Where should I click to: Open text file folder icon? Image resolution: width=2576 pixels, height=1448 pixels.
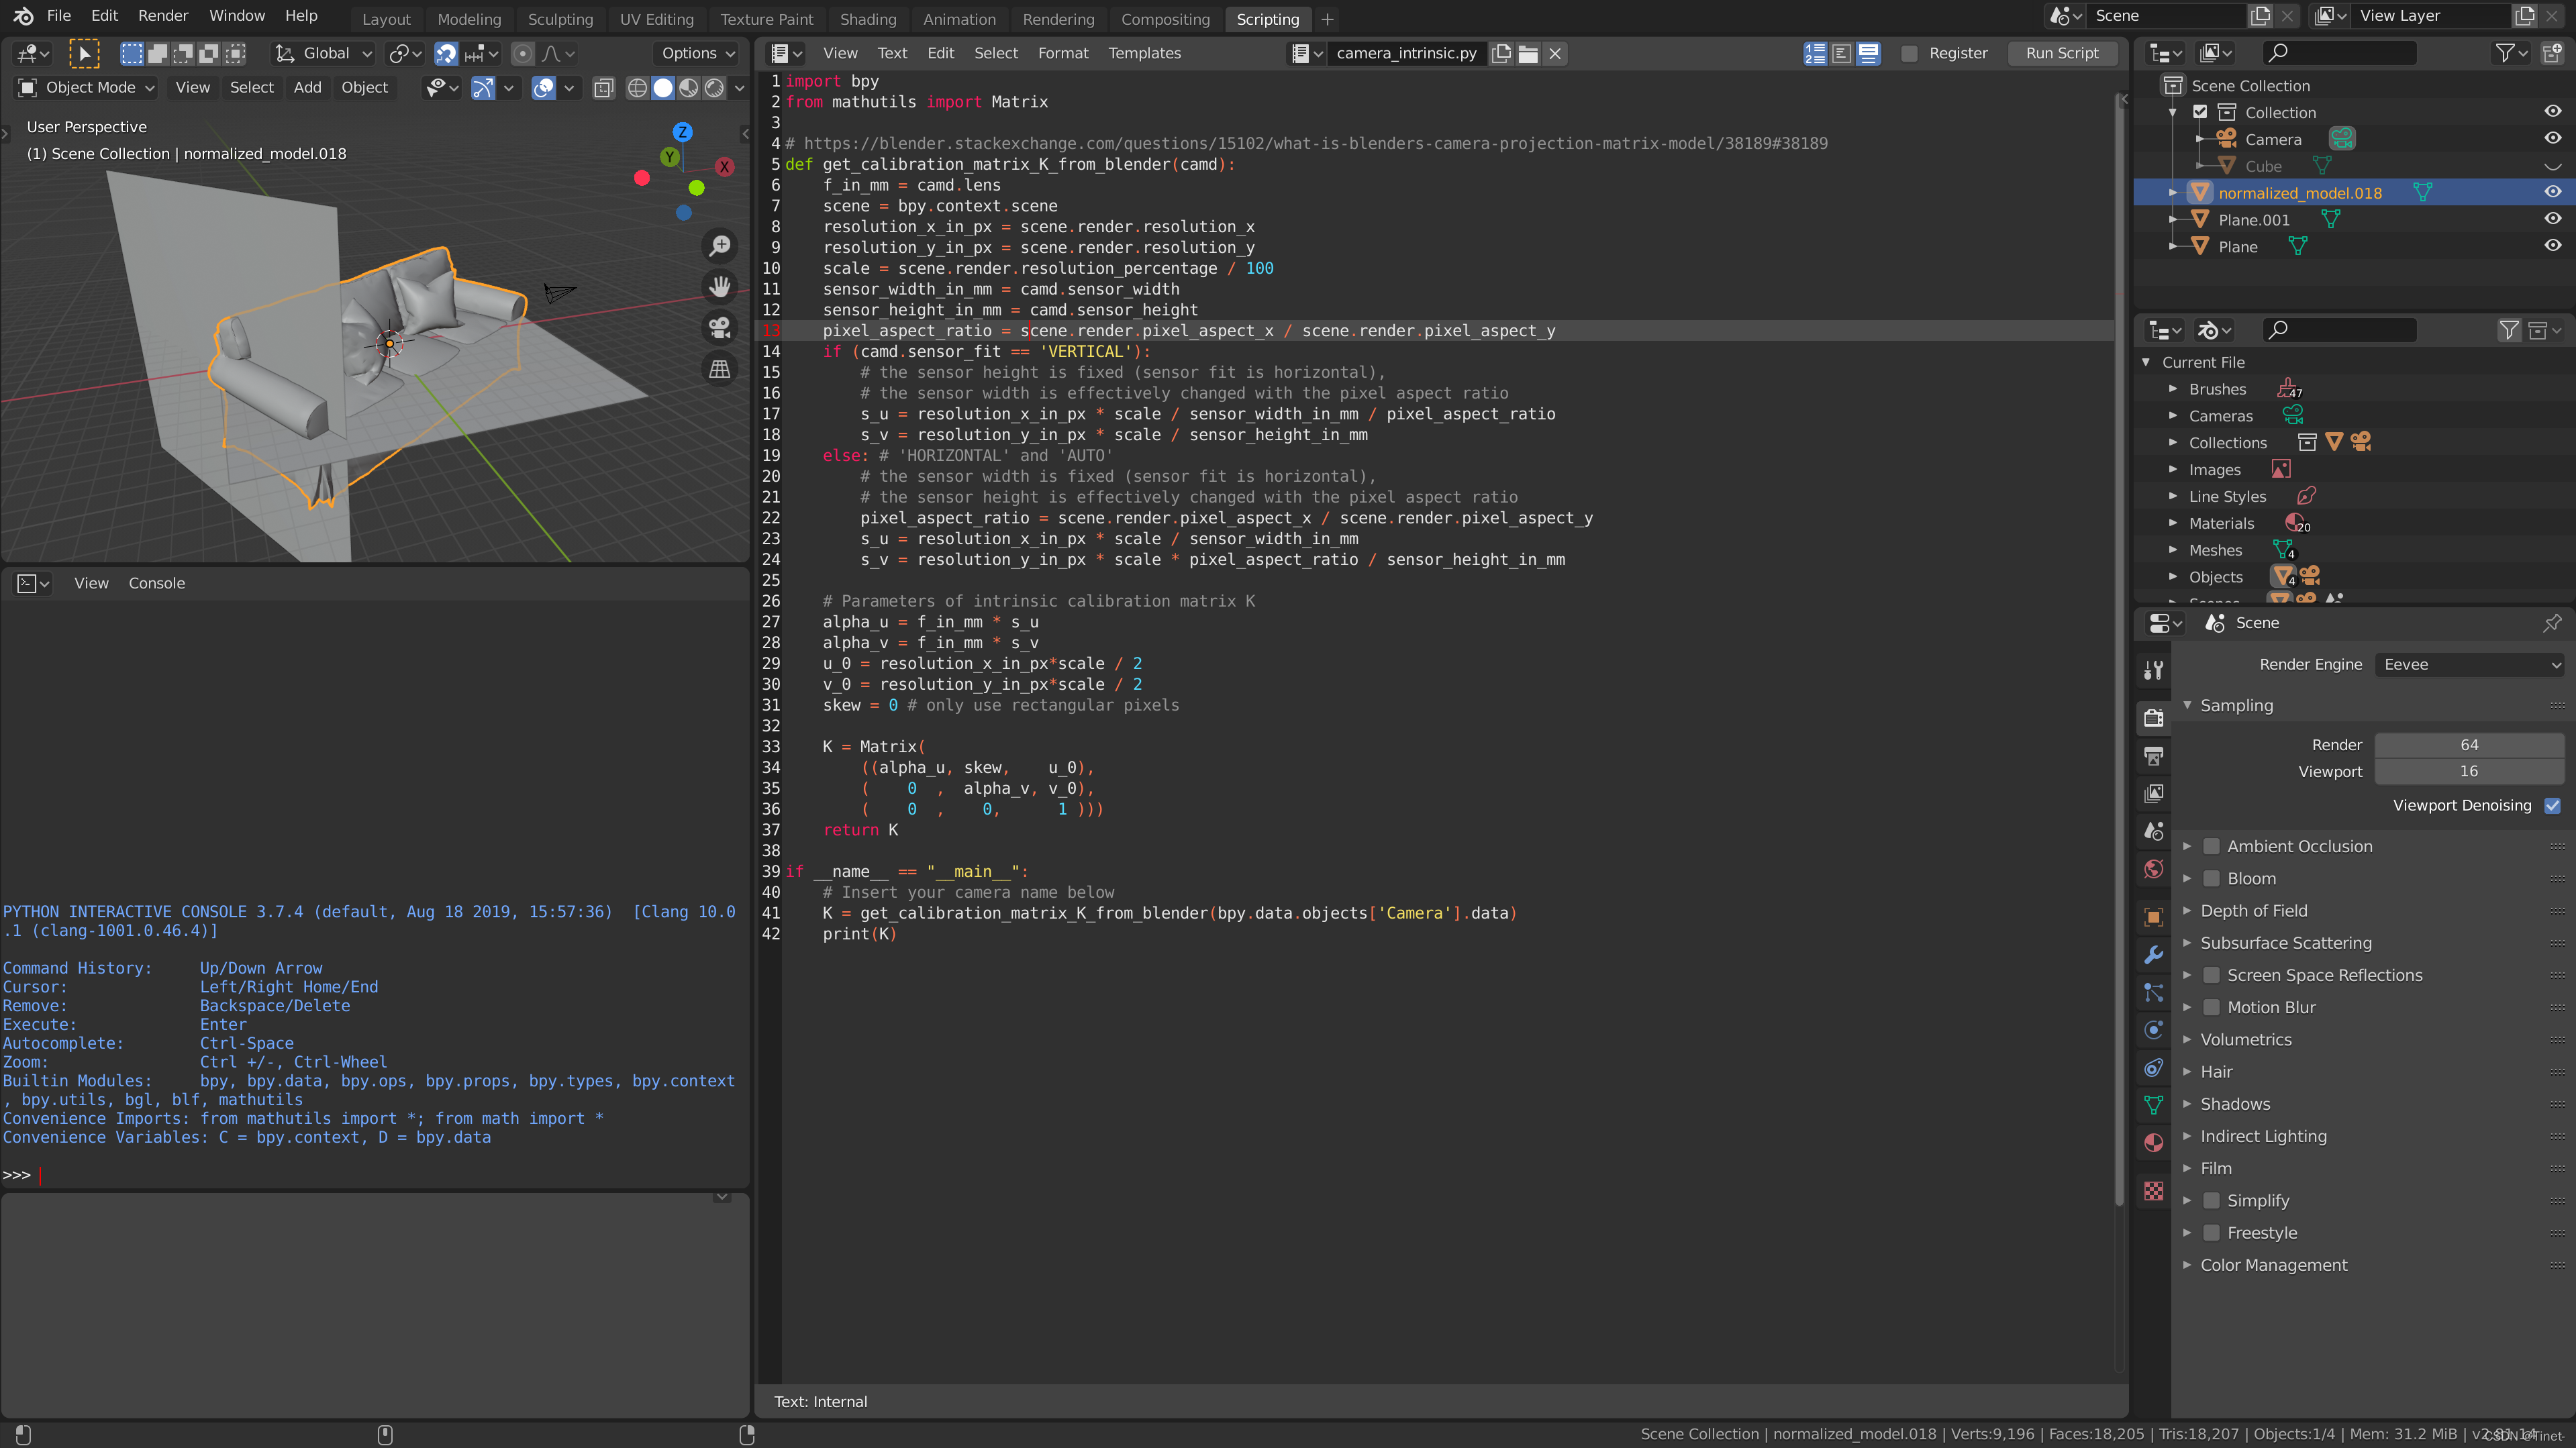click(1528, 54)
